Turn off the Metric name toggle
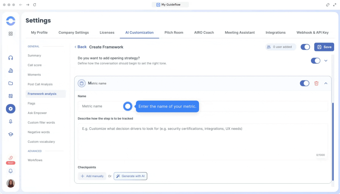Viewport: 340px width, 194px height. (x=304, y=83)
